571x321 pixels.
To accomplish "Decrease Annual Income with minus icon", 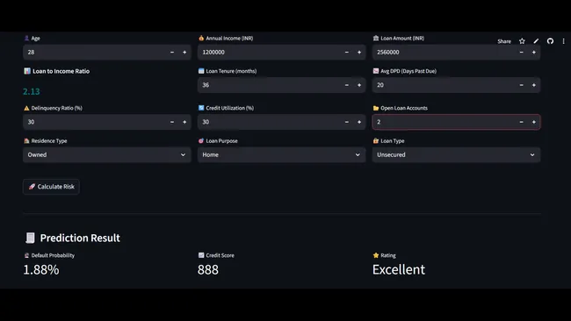I will 347,53.
